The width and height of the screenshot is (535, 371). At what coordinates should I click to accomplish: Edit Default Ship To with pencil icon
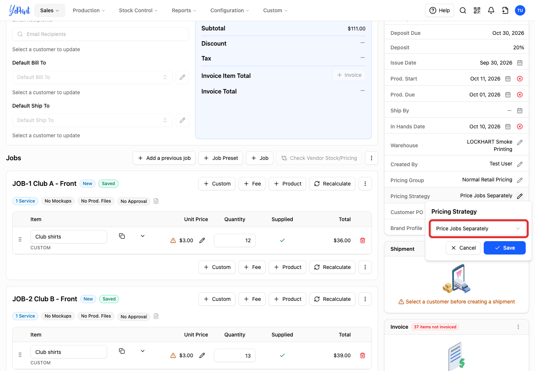tap(182, 120)
